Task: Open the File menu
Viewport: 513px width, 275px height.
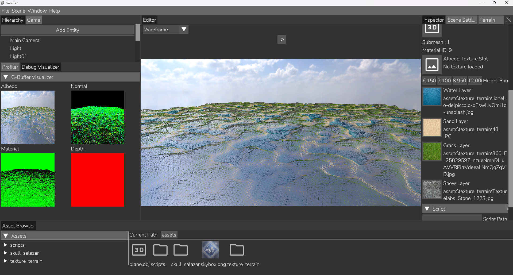Action: (5, 11)
